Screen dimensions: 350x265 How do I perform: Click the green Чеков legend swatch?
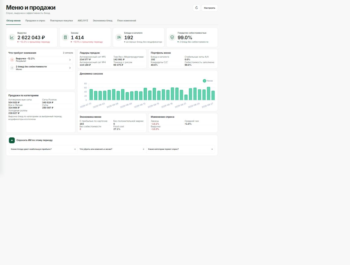[205, 81]
